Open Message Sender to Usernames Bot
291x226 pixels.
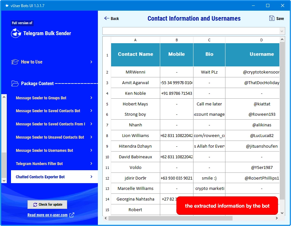point(44,151)
